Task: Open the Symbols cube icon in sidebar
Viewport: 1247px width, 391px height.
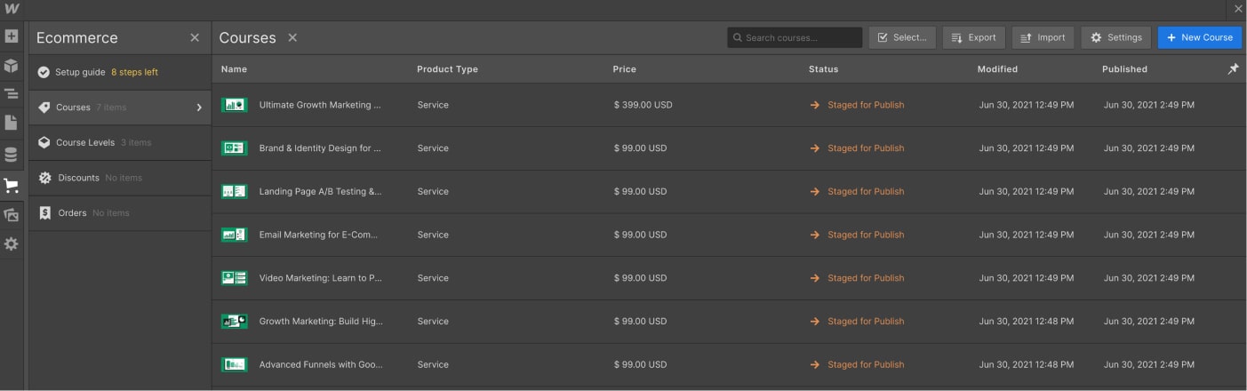Action: pyautogui.click(x=11, y=66)
